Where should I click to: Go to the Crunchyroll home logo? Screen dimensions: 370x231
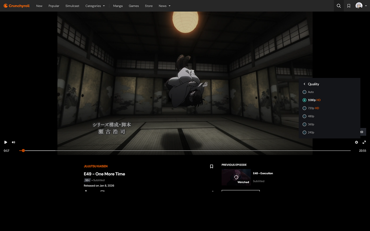pyautogui.click(x=16, y=6)
